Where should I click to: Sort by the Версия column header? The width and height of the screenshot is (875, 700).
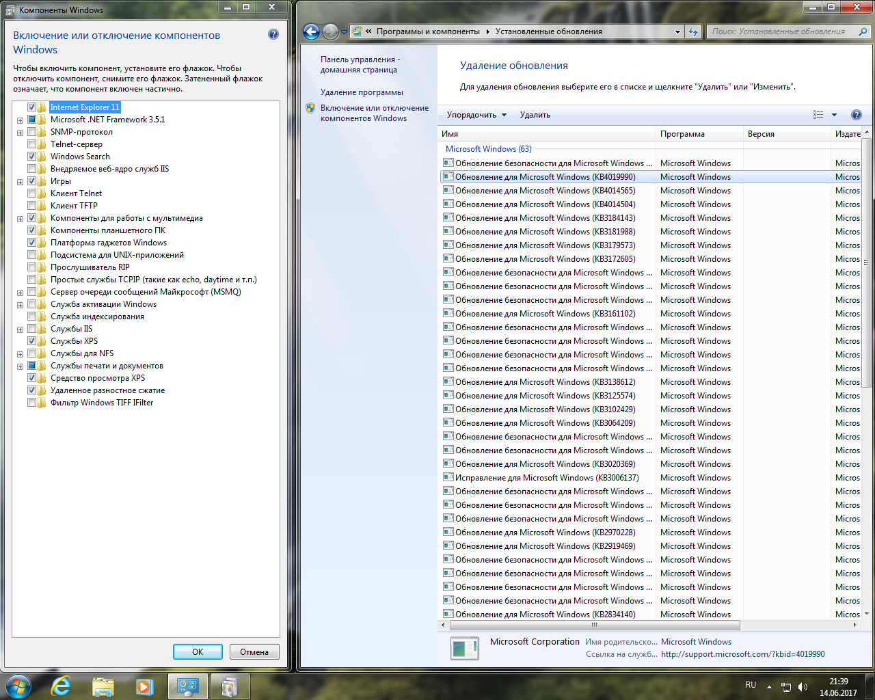point(787,134)
